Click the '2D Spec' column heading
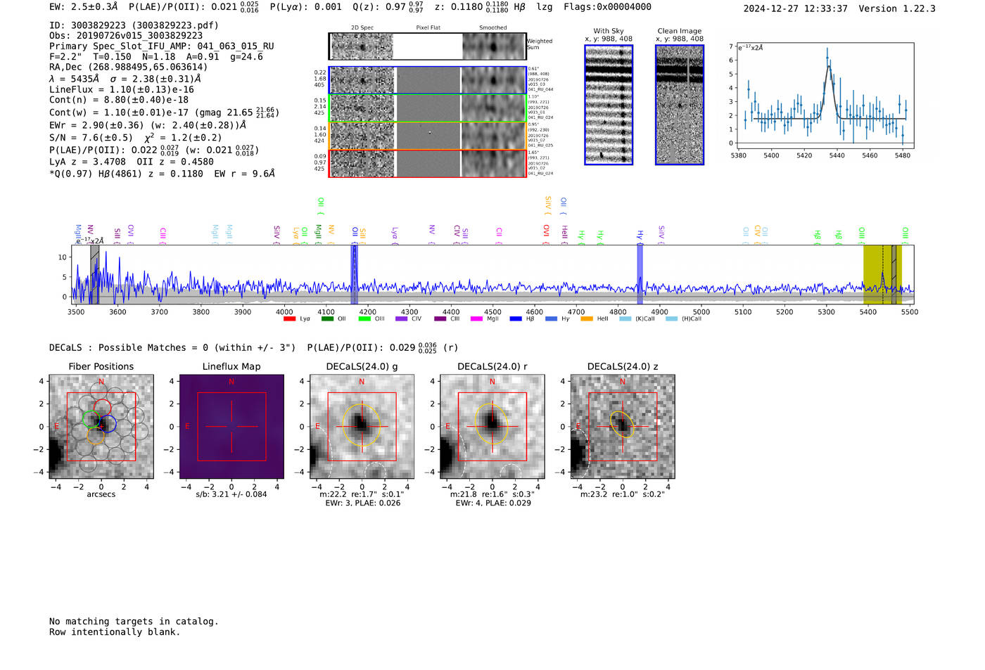 (x=362, y=28)
